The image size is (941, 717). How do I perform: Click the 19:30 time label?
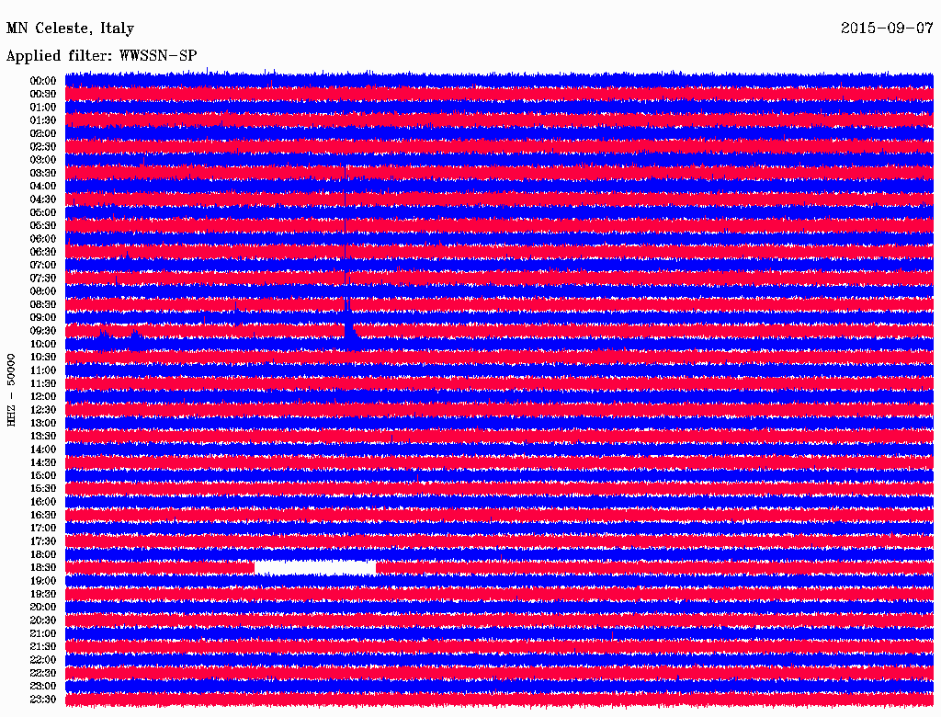[43, 594]
